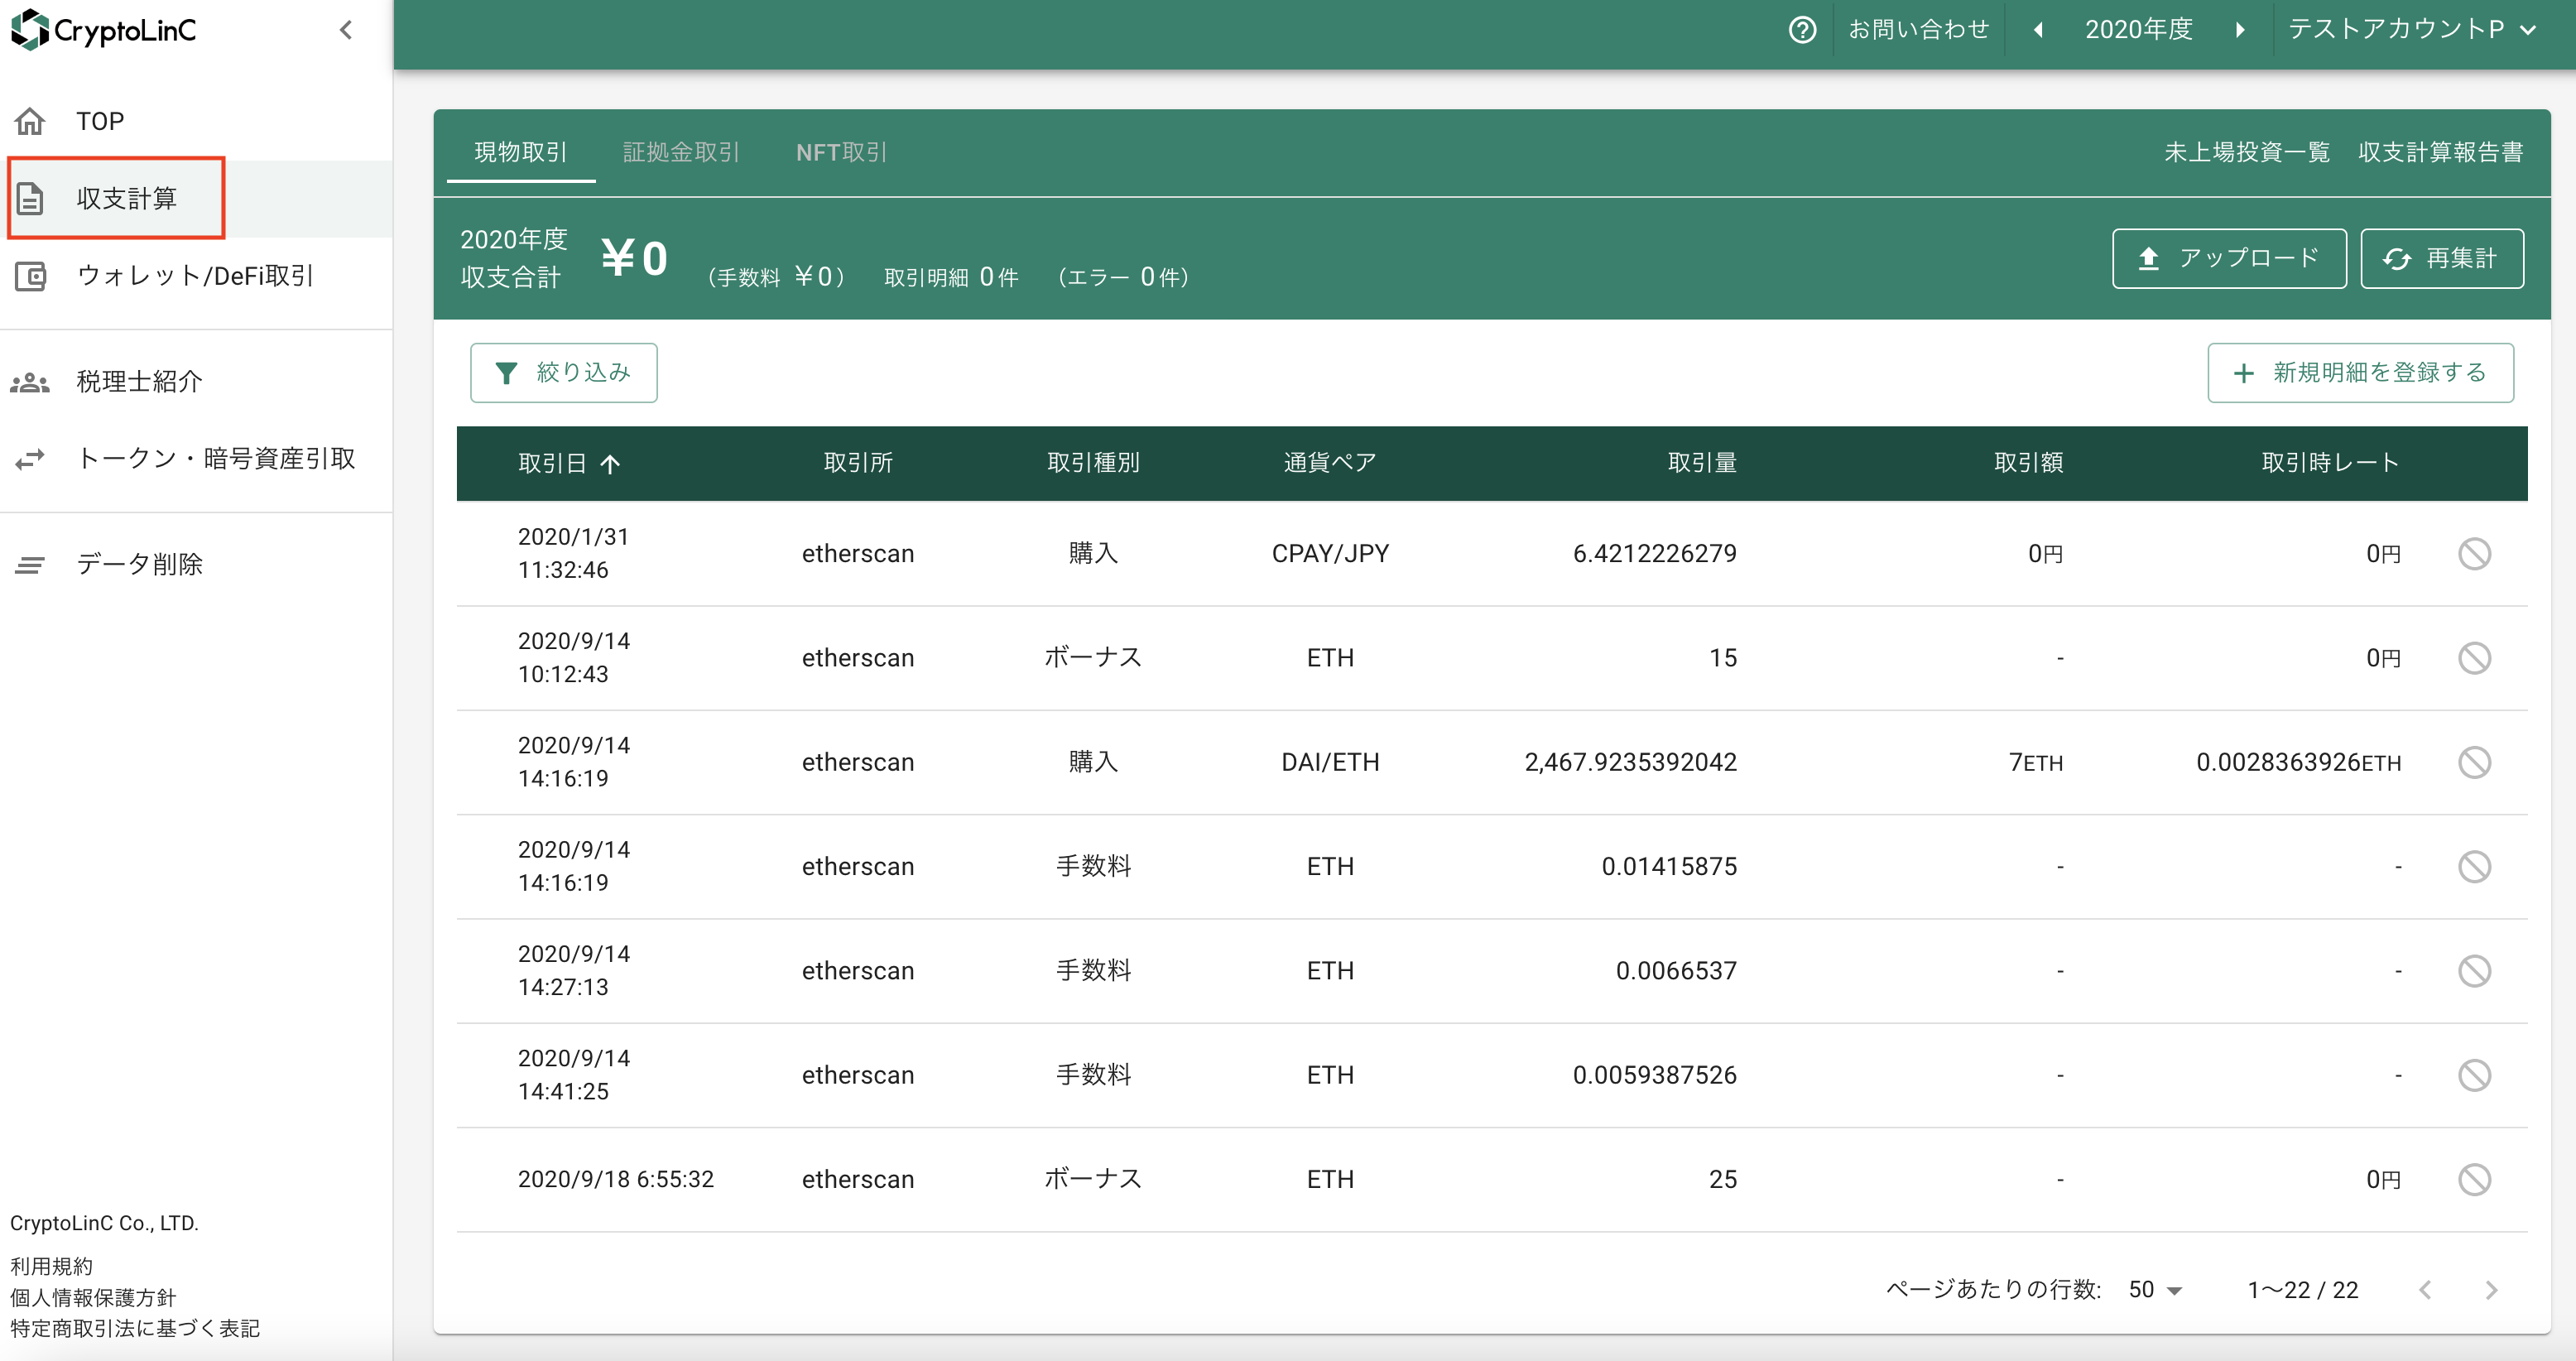The width and height of the screenshot is (2576, 1361).
Task: Open the 個人情報保護方針 link
Action: pyautogui.click(x=93, y=1297)
